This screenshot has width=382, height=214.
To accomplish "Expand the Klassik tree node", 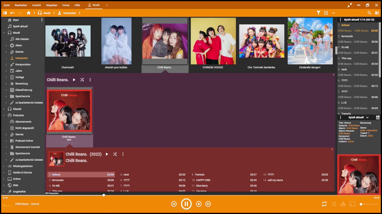I will [x=4, y=109].
